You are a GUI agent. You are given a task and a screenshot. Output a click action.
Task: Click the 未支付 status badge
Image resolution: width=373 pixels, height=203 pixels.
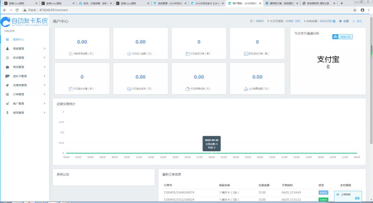pyautogui.click(x=323, y=193)
